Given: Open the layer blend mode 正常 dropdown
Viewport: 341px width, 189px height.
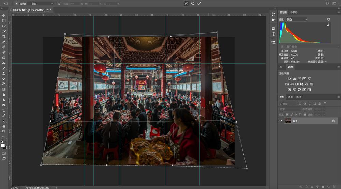Looking at the screenshot, I should (290, 109).
